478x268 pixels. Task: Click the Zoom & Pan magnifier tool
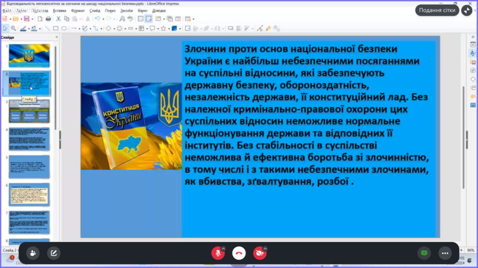coord(13,28)
